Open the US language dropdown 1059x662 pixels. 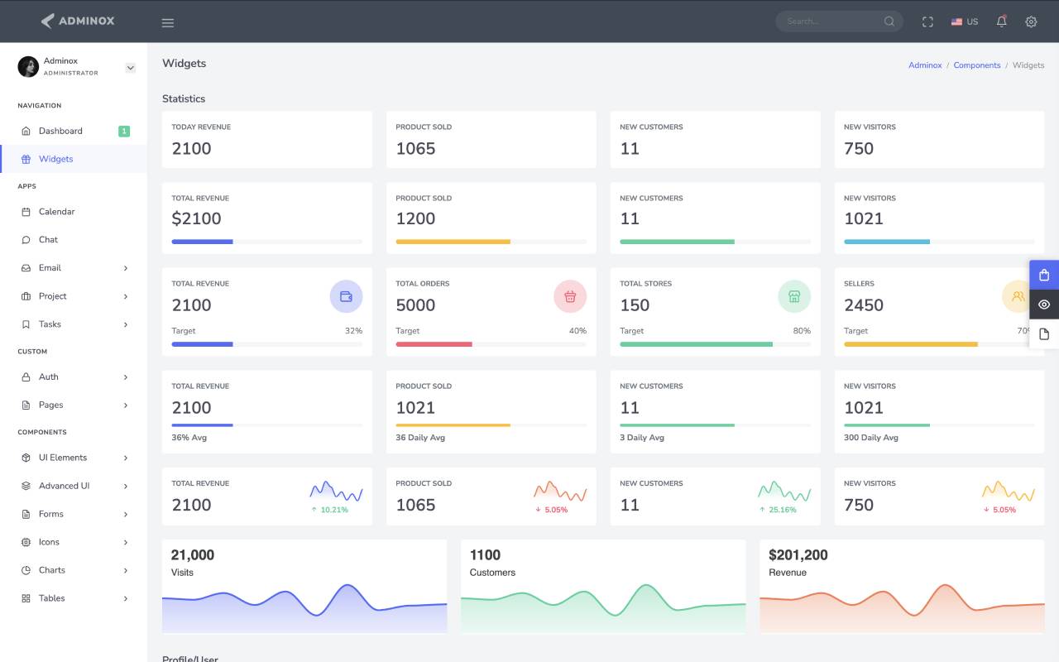[x=965, y=22]
